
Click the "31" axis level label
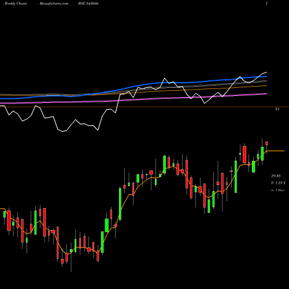point(277,109)
